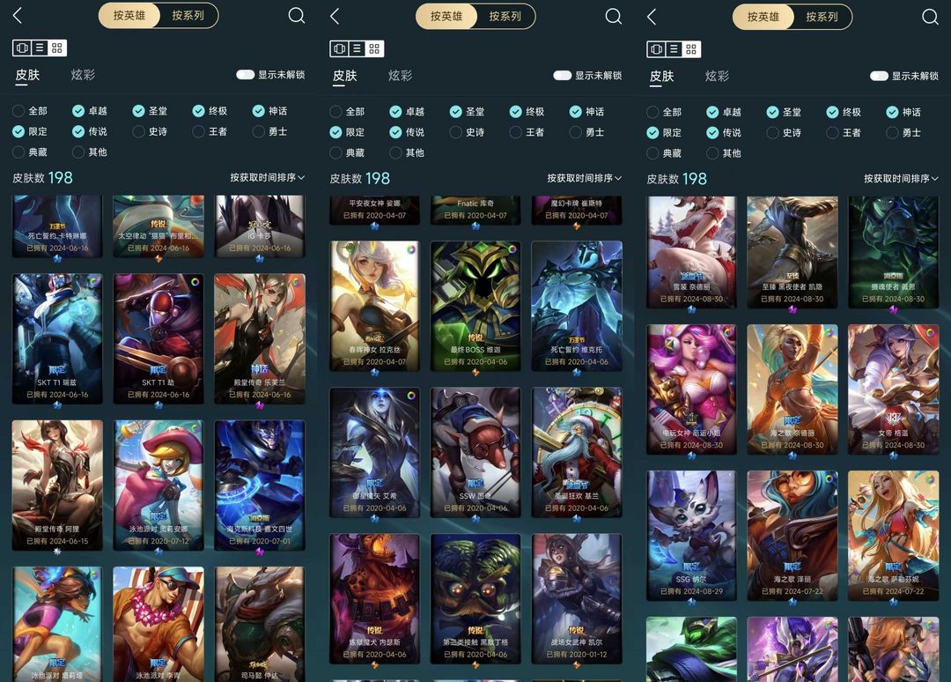The image size is (951, 682).
Task: Choose grid view icon in right screen
Action: pos(691,49)
